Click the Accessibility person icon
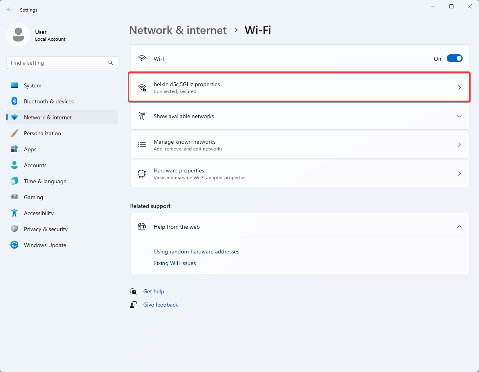 click(15, 213)
